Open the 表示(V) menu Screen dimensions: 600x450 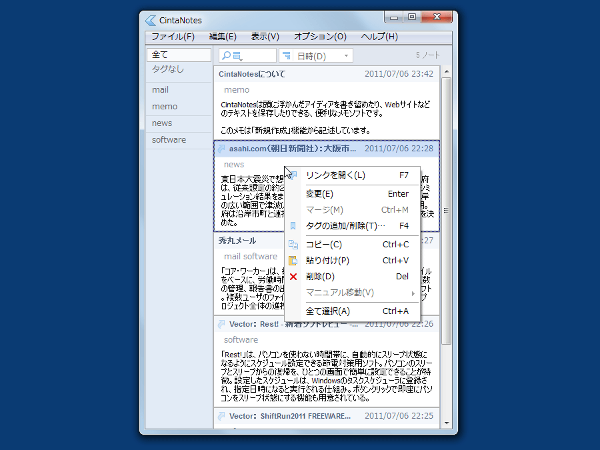[x=265, y=37]
